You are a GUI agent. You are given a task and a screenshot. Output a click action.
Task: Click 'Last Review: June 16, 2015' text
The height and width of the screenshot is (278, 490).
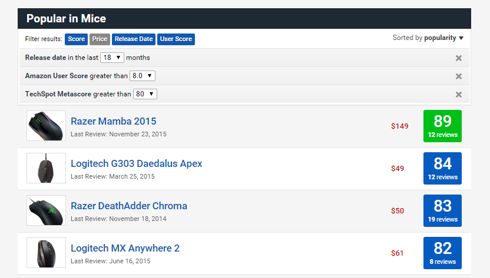pos(110,261)
